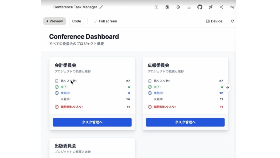Viewport: 280px width, 158px height.
Task: Click the crossed-out link icon at far right
Action: pos(232,7)
